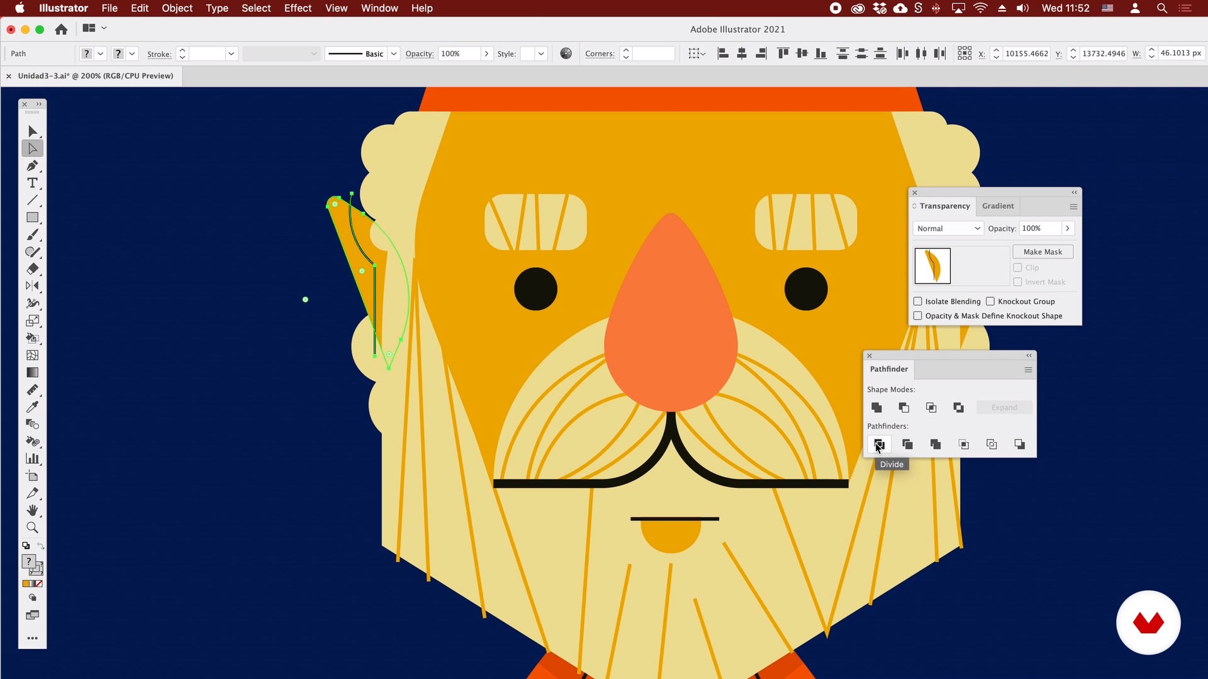This screenshot has width=1208, height=679.
Task: Click the None color mode button
Action: coord(39,584)
